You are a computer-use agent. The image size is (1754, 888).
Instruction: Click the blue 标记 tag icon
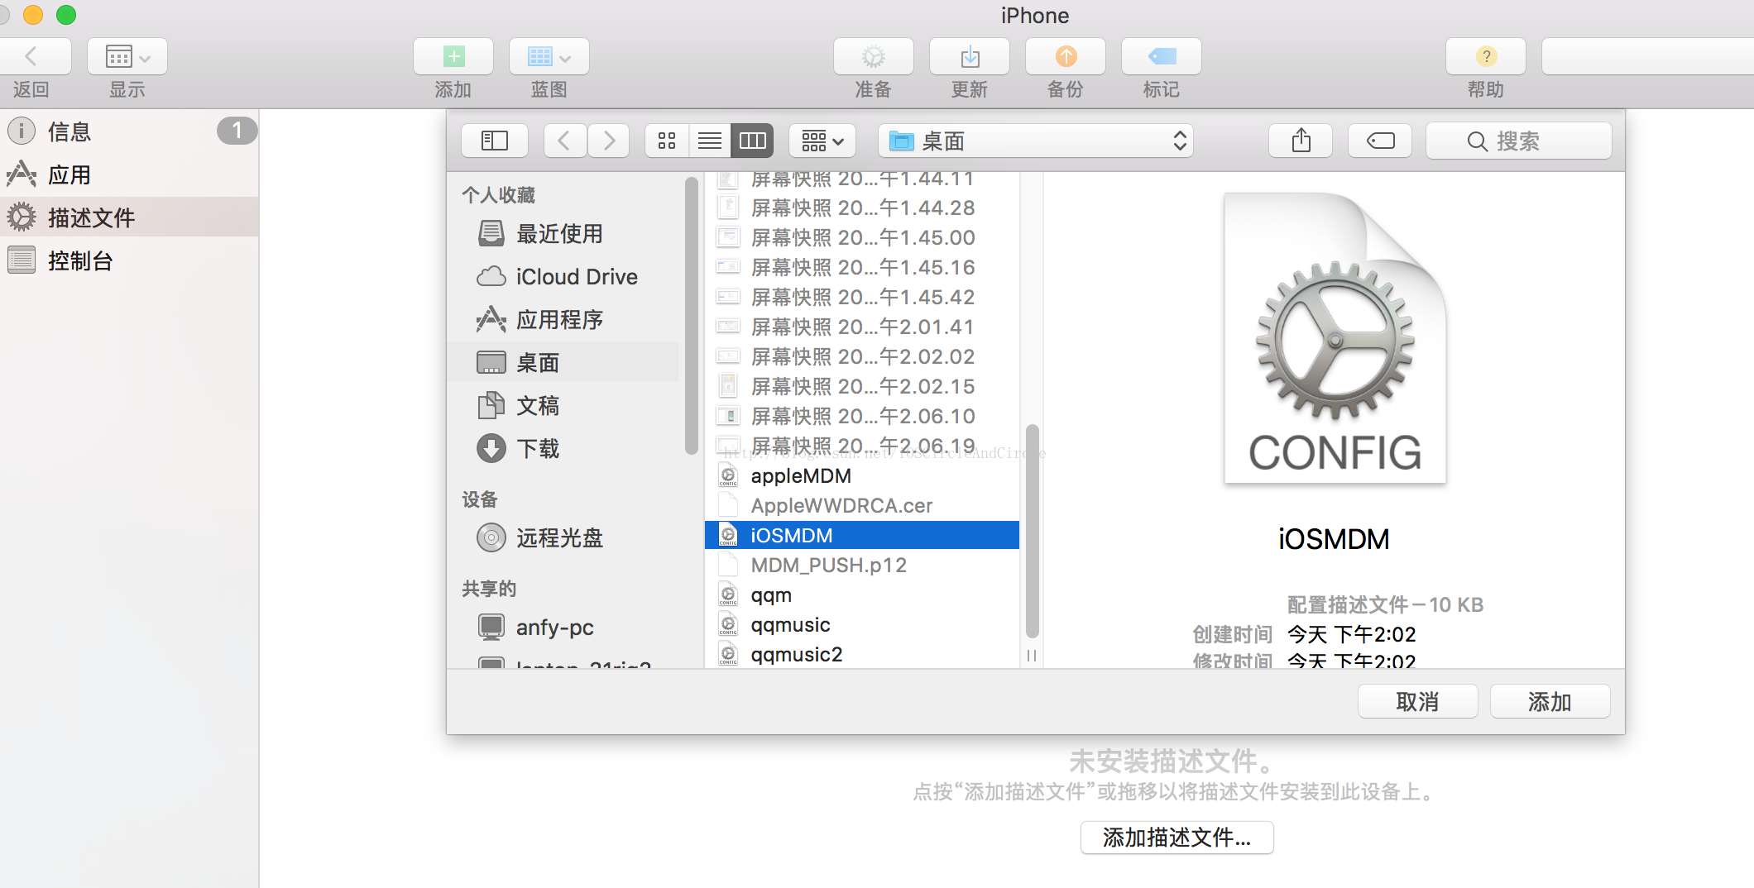pyautogui.click(x=1162, y=57)
